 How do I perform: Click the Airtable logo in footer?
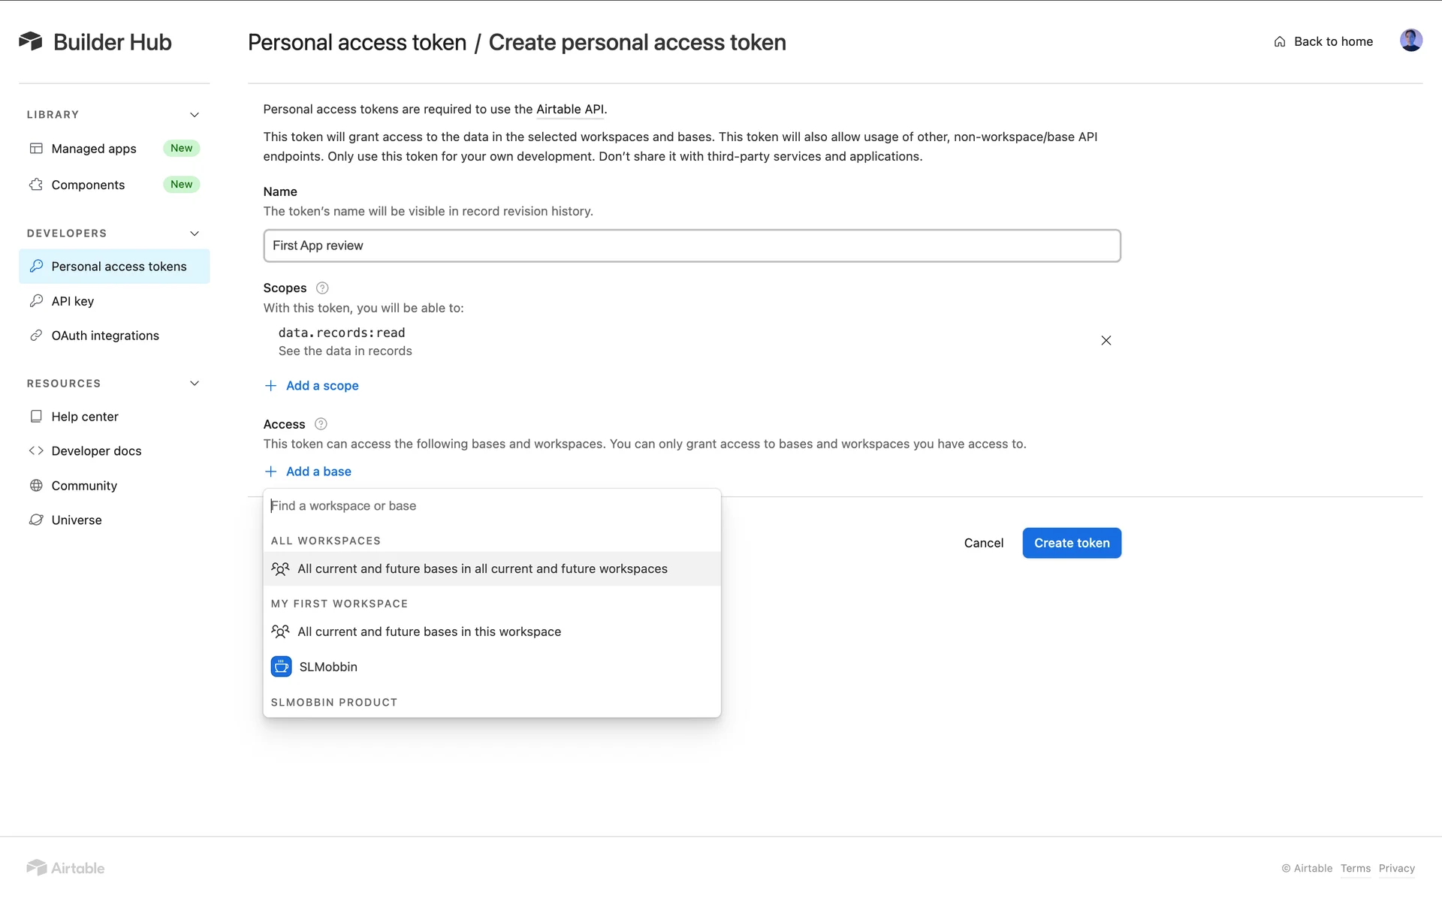pos(66,868)
